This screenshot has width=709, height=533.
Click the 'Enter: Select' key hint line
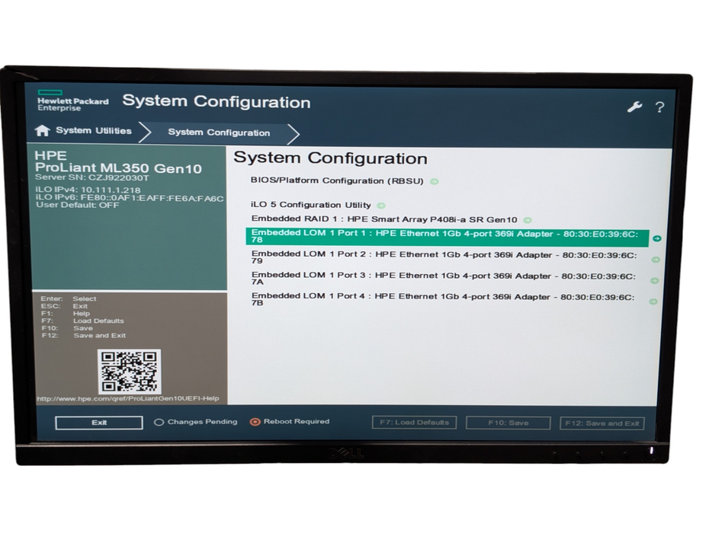click(69, 298)
